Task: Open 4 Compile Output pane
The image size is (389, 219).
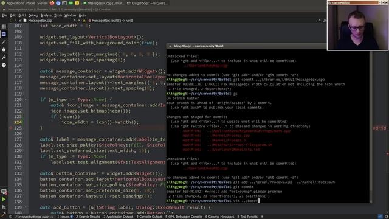Action: pos(149,217)
